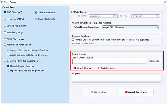167x104 pixels.
Task: Click the Convert Now button
Action: pyautogui.click(x=99, y=92)
